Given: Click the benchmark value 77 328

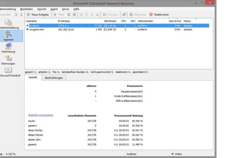Looking at the screenshot, I should pos(98,26).
